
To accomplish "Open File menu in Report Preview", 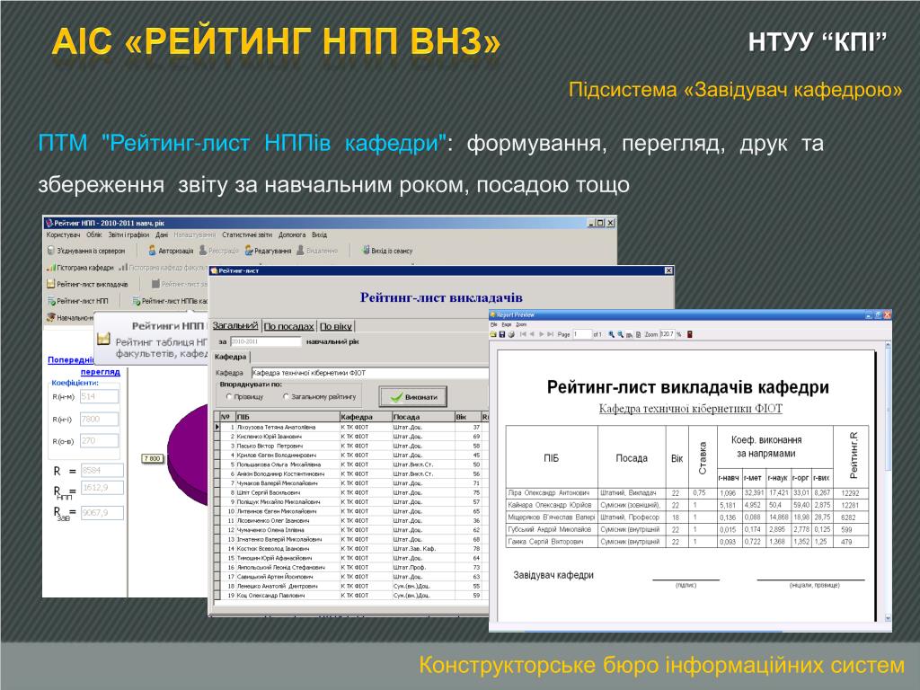I will point(493,324).
